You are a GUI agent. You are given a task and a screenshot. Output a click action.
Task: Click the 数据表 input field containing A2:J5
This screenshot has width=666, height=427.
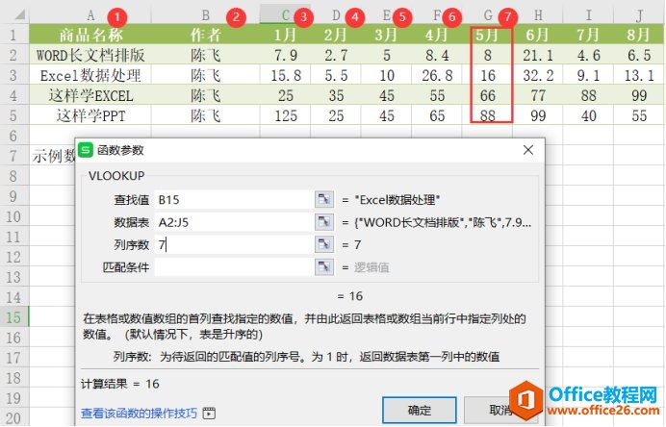235,222
